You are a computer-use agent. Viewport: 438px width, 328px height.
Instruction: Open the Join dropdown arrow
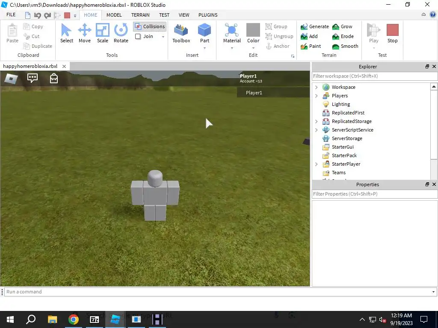(163, 37)
